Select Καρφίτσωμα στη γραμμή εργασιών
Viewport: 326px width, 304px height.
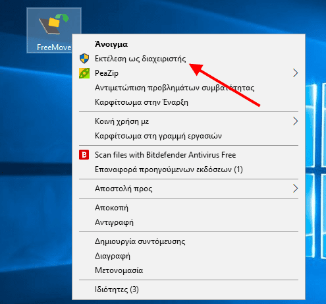pos(188,136)
